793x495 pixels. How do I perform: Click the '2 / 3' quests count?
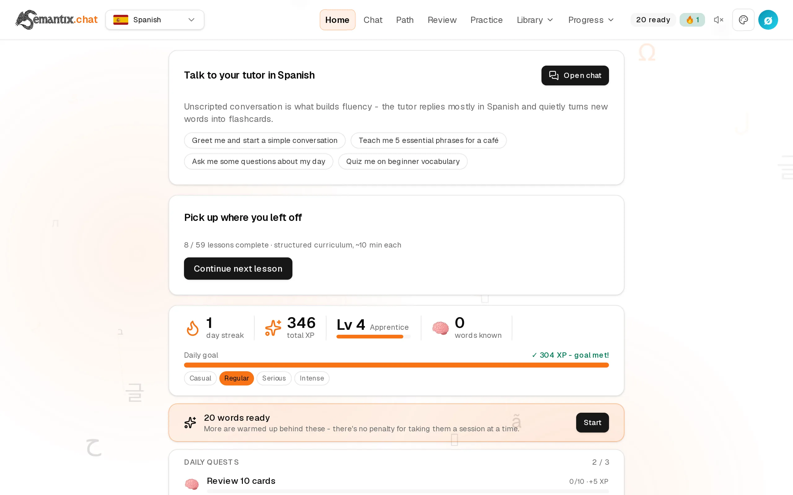point(600,462)
